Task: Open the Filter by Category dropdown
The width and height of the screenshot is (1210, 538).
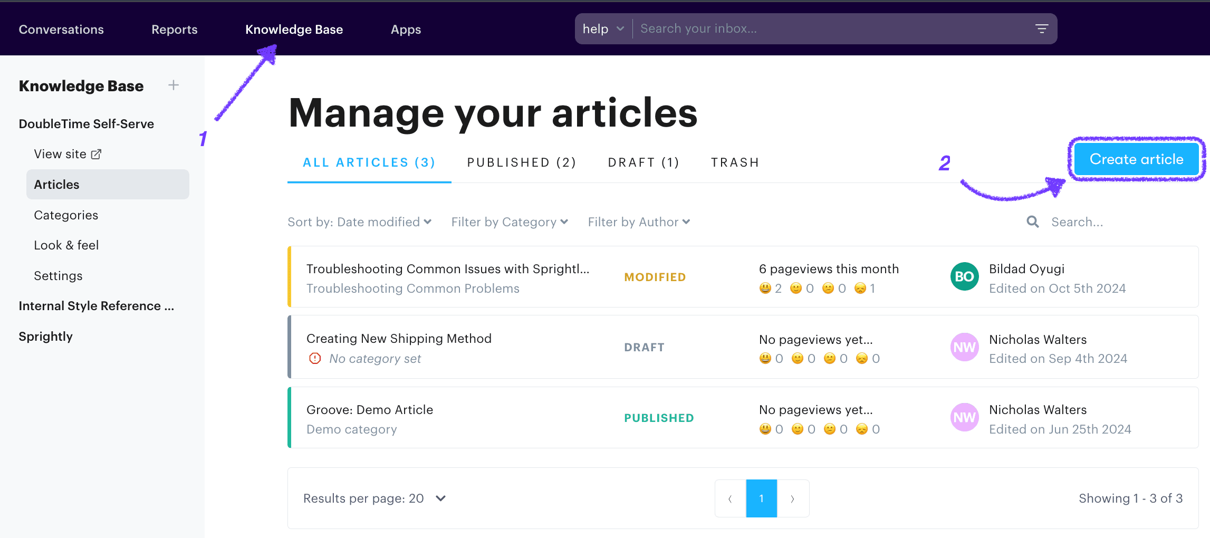Action: coord(508,222)
